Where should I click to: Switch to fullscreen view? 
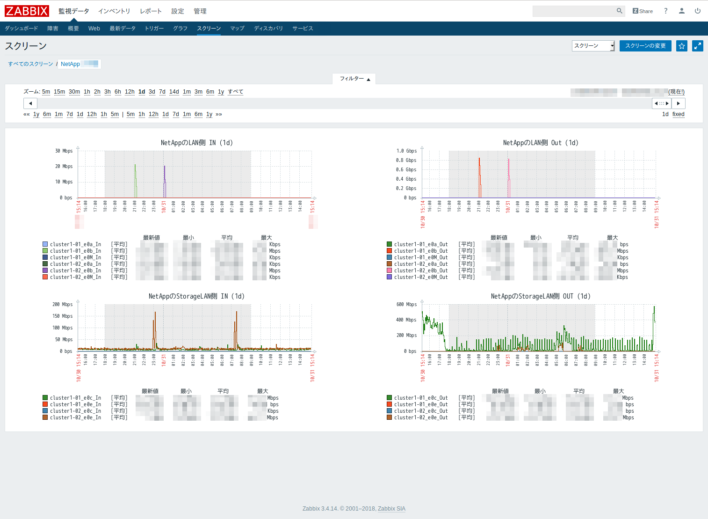tap(697, 46)
